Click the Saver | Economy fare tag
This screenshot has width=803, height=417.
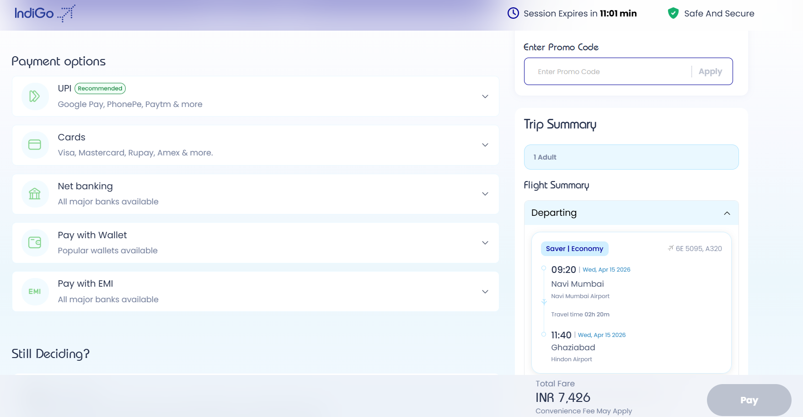pos(574,249)
